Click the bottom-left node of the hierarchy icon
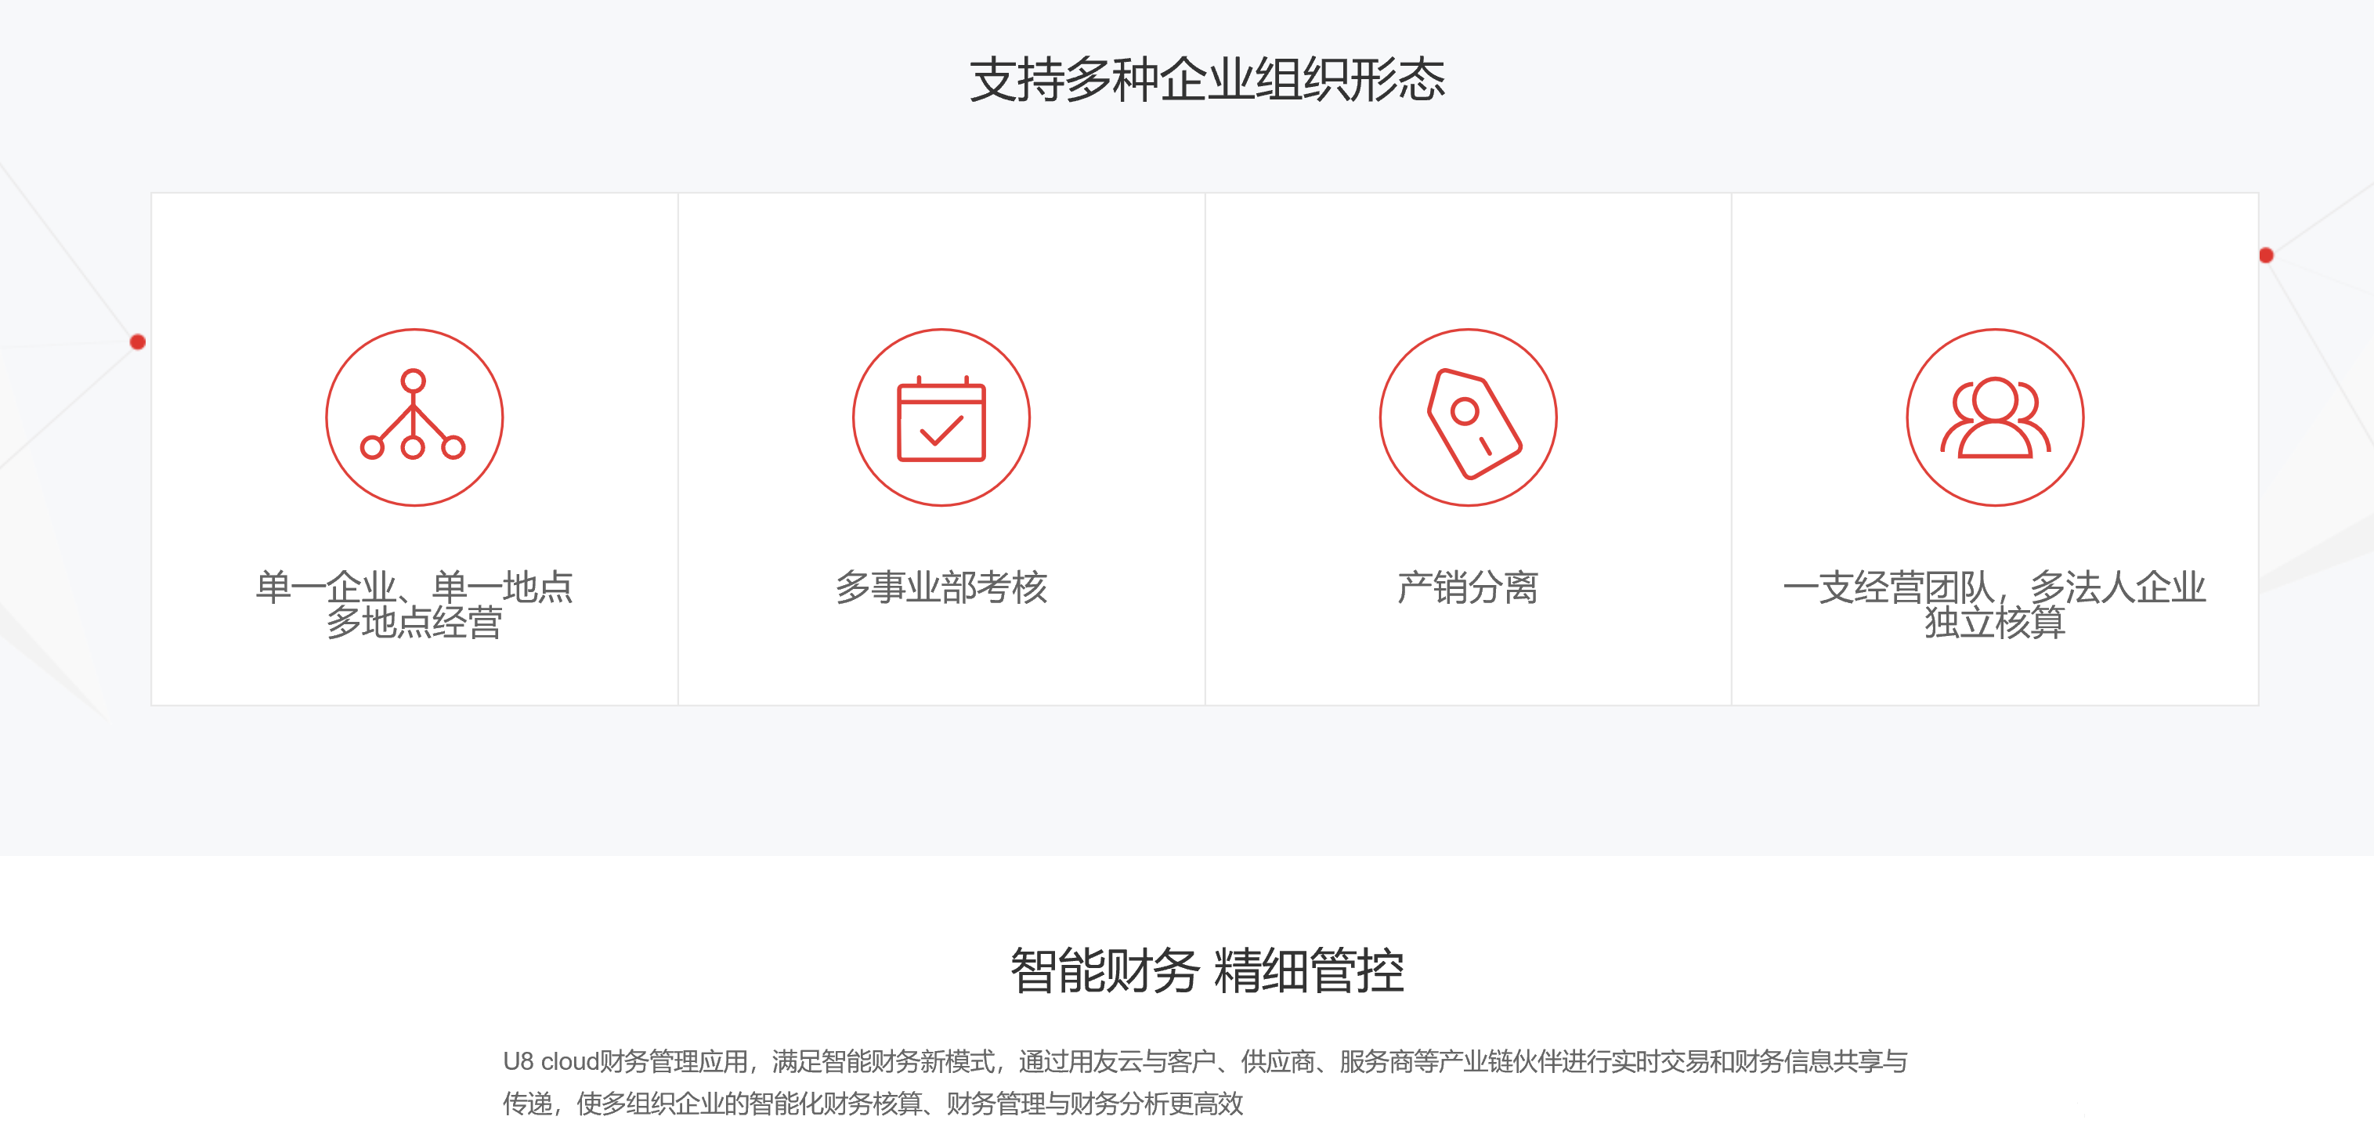 click(372, 447)
